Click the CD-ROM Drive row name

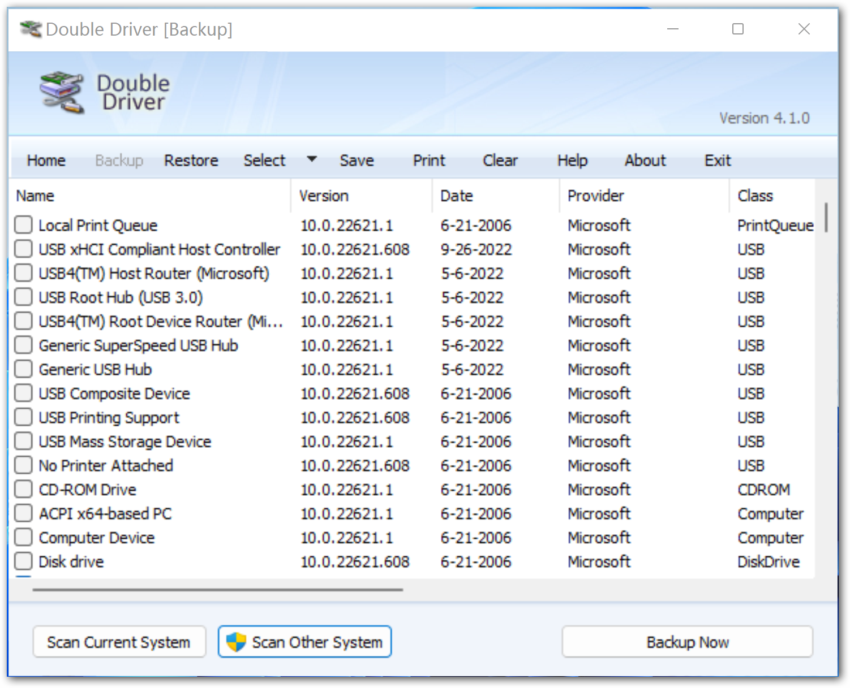click(x=88, y=490)
